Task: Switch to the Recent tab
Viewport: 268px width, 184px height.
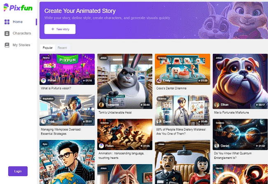Action: point(62,48)
